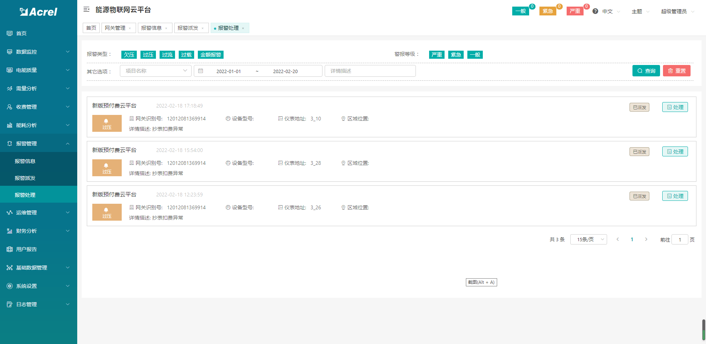Open 报警信息 submenu item in sidebar
The height and width of the screenshot is (344, 706).
pyautogui.click(x=39, y=161)
